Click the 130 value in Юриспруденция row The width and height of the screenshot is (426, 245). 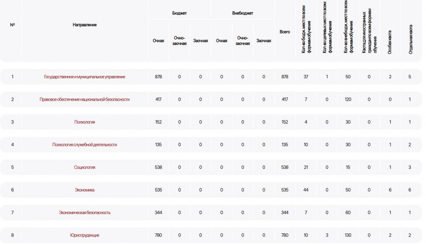348,235
